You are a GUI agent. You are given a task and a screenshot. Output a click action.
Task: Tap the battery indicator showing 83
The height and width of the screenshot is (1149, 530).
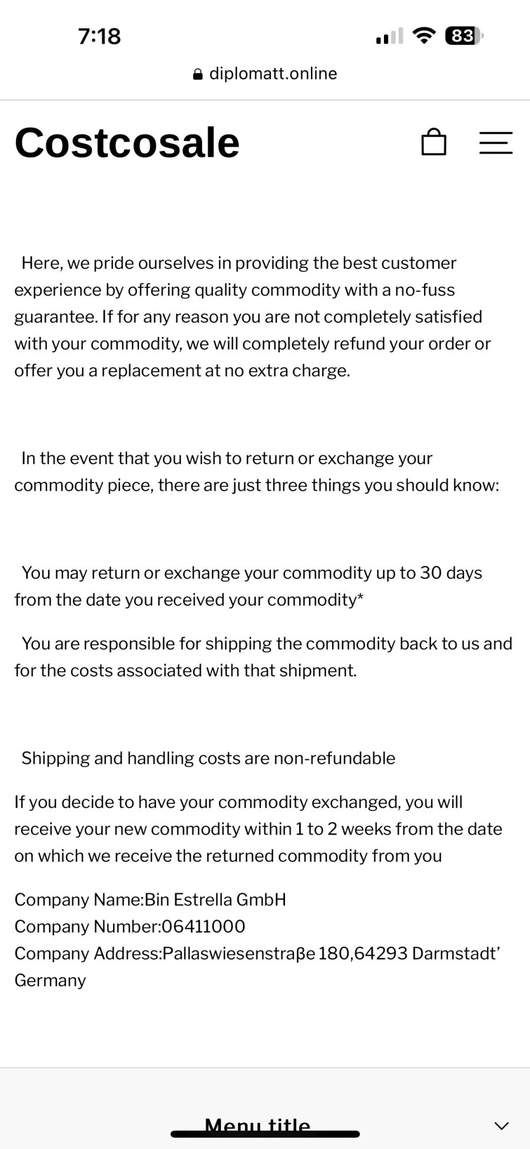(464, 36)
